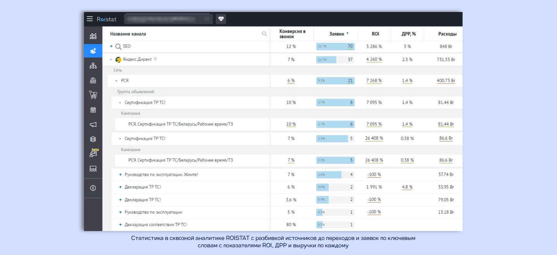Screen dimensions: 557x255
Task: Open the shopping cart sidebar icon
Action: click(x=93, y=95)
